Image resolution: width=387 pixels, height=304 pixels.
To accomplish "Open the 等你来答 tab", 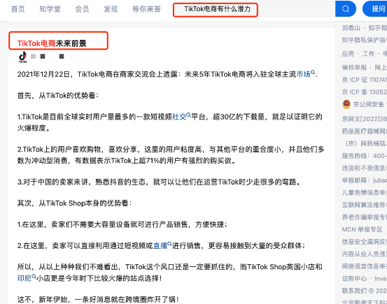I will click(146, 9).
